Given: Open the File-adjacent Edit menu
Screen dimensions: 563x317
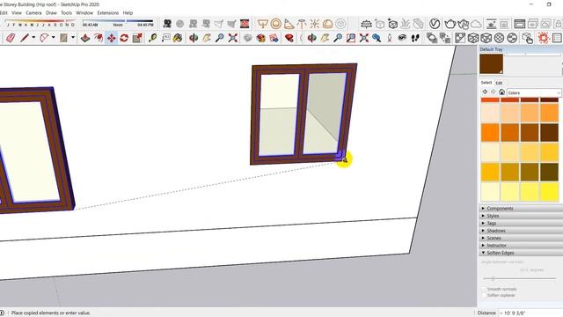Looking at the screenshot, I should coord(4,12).
